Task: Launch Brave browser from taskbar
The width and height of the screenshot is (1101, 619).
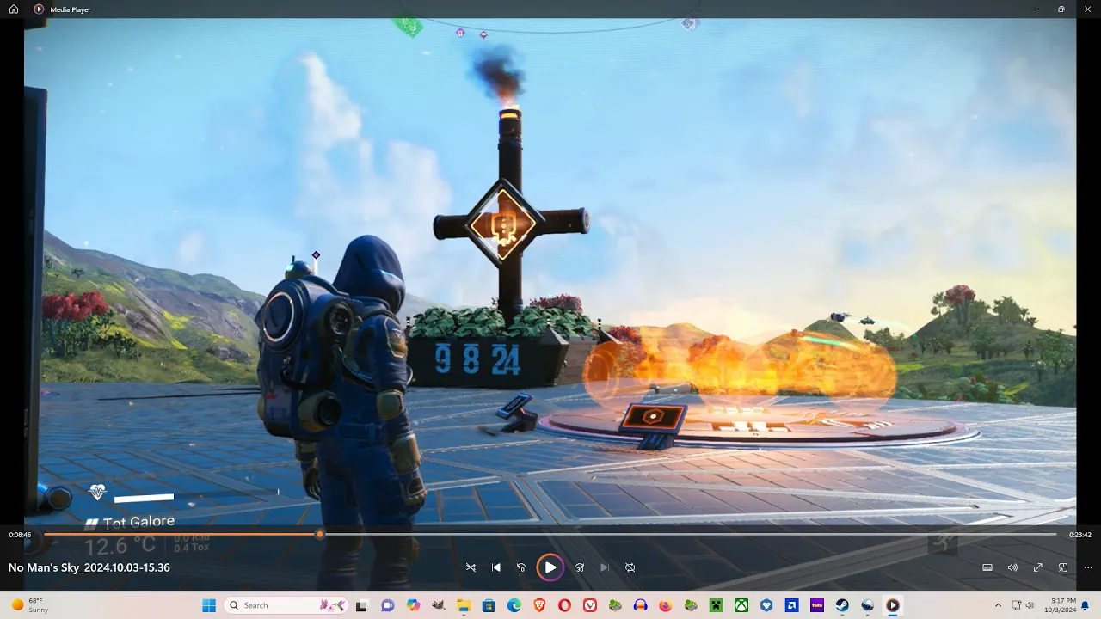Action: tap(539, 605)
